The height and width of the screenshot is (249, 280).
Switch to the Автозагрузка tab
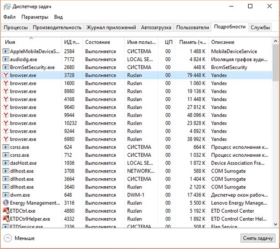(156, 27)
